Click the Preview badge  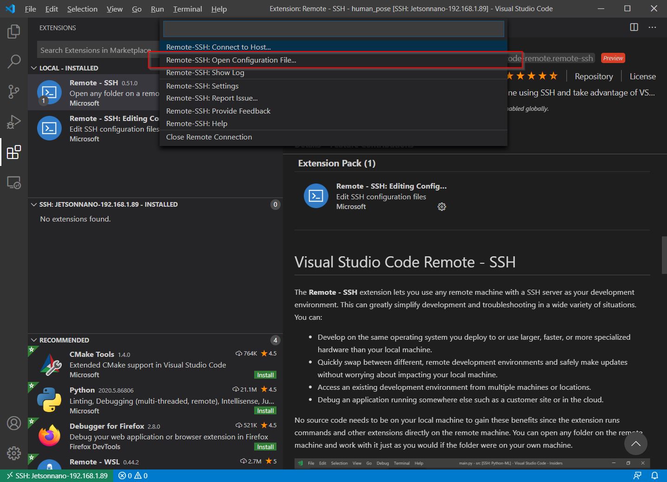click(x=613, y=58)
